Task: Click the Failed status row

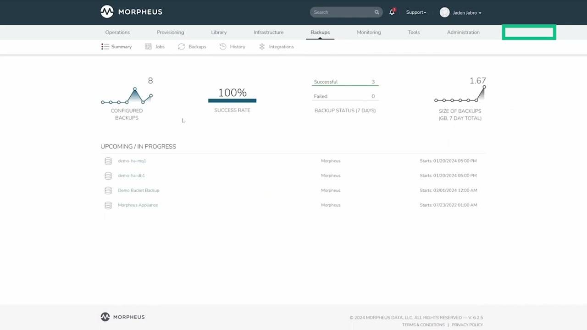Action: [345, 96]
